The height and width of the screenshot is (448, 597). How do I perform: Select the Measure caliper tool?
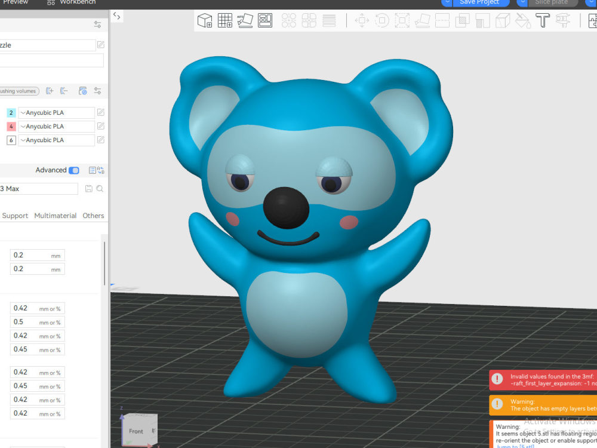tap(563, 20)
